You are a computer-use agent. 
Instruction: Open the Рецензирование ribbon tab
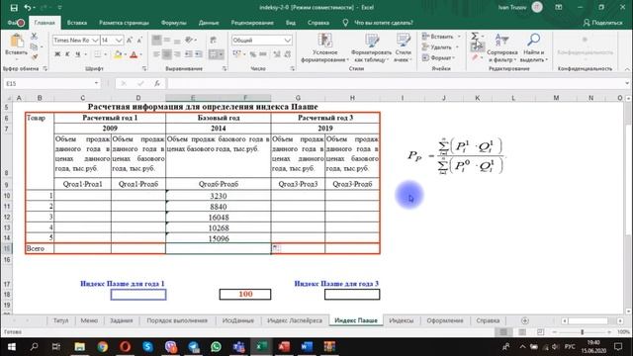[x=252, y=23]
